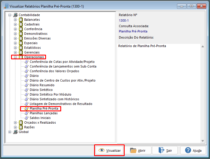The image size is (210, 159).
Task: Click the Emissões Diversas clipboard icon
Action: click(x=21, y=39)
